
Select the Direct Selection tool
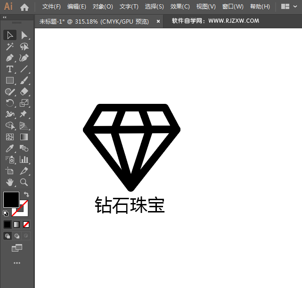(24, 35)
